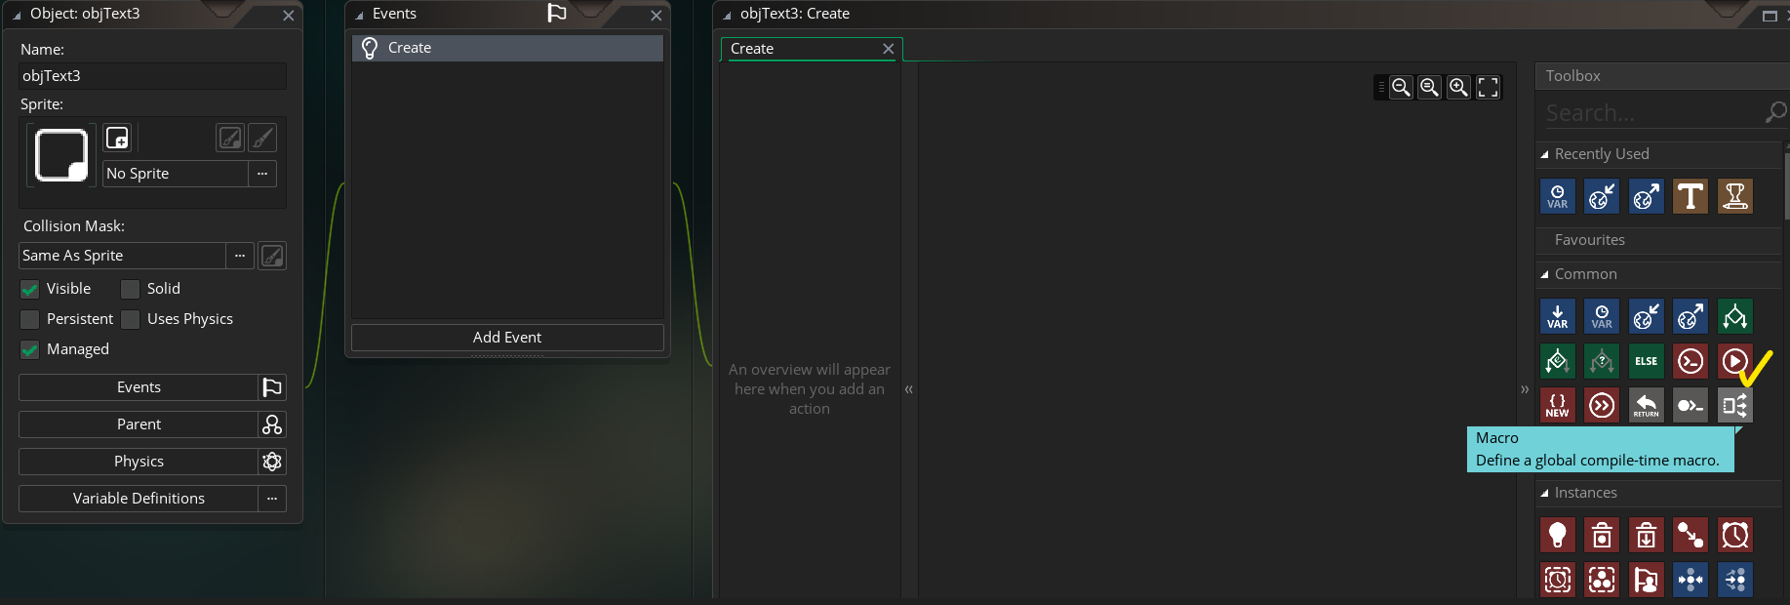Collapse the Object: objText3 panel triangle
The width and height of the screenshot is (1790, 605).
(17, 15)
